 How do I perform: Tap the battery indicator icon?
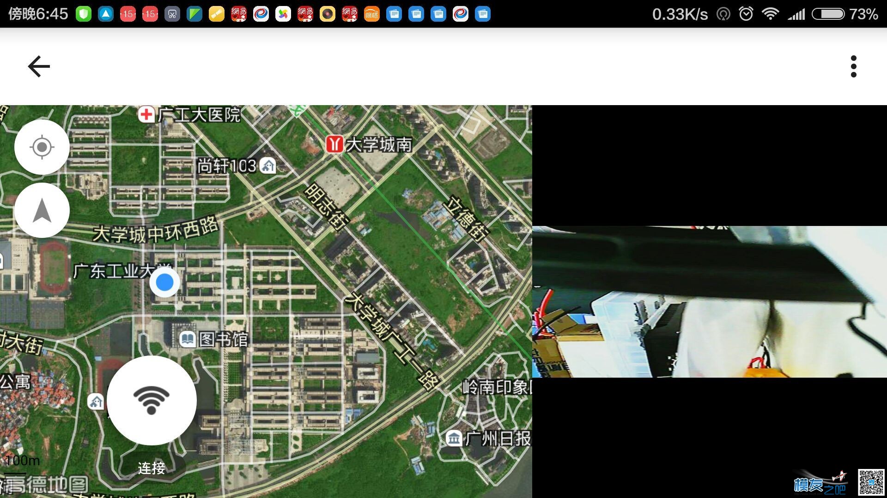point(829,14)
